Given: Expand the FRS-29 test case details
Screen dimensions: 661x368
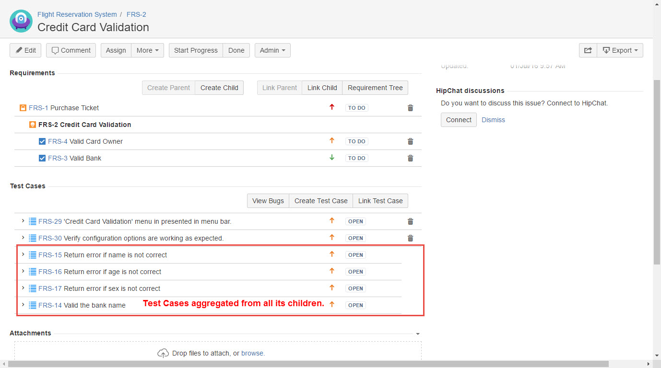Looking at the screenshot, I should pyautogui.click(x=23, y=221).
